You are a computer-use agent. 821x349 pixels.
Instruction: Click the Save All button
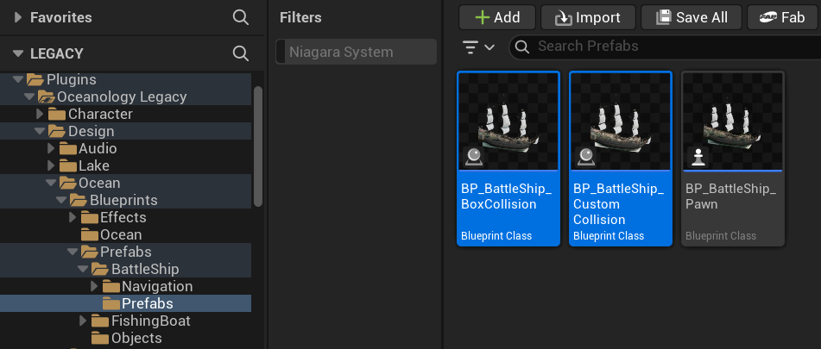(x=692, y=18)
